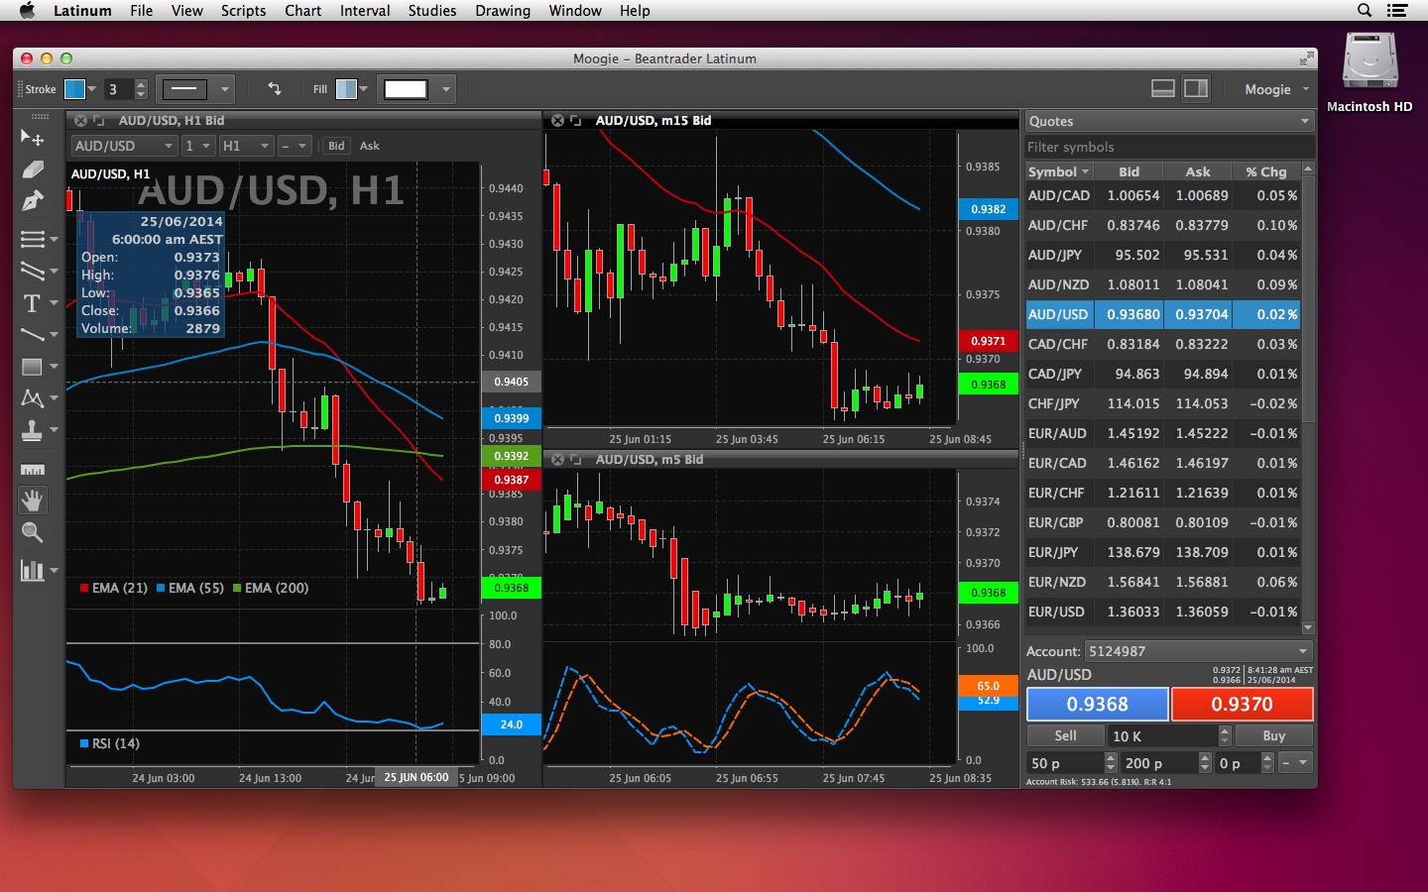Open the Interval menu
Viewport: 1428px width, 892px height.
pos(365,11)
